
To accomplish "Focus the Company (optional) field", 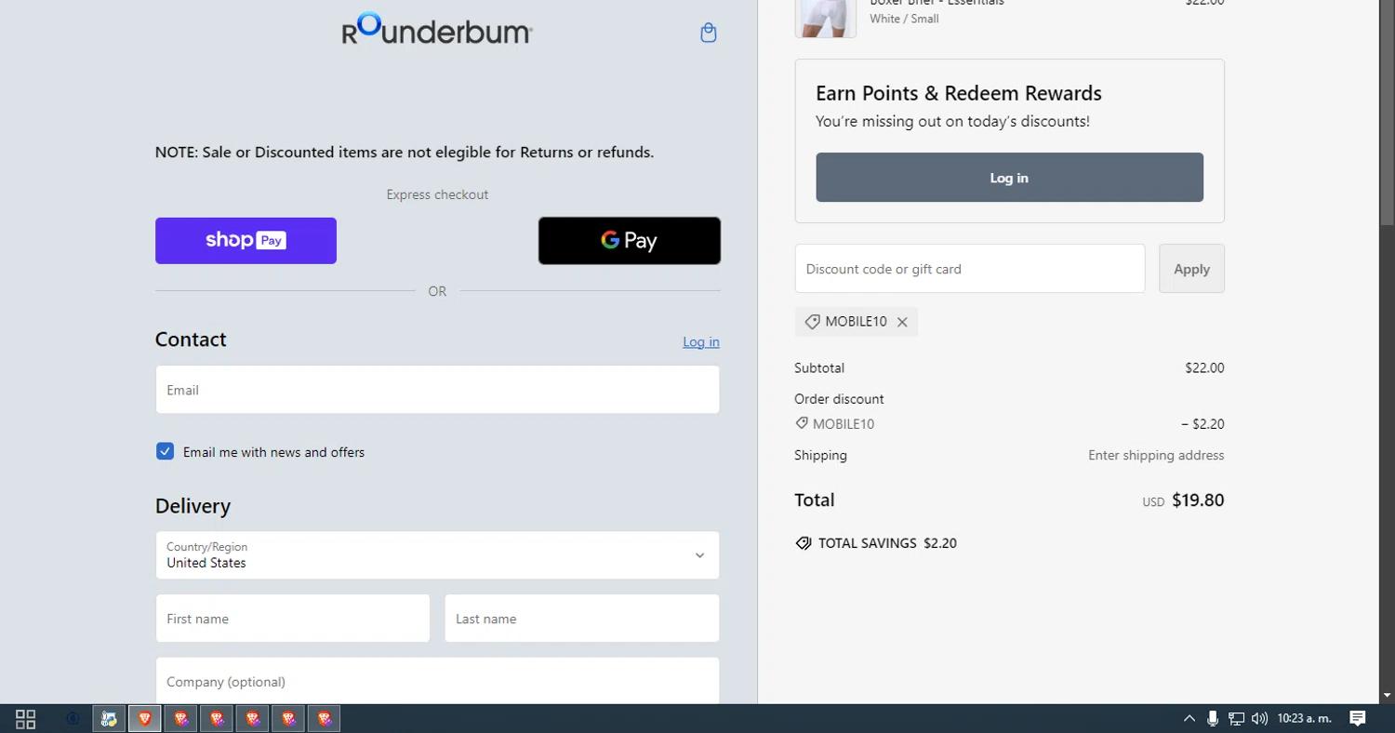I will click(437, 682).
